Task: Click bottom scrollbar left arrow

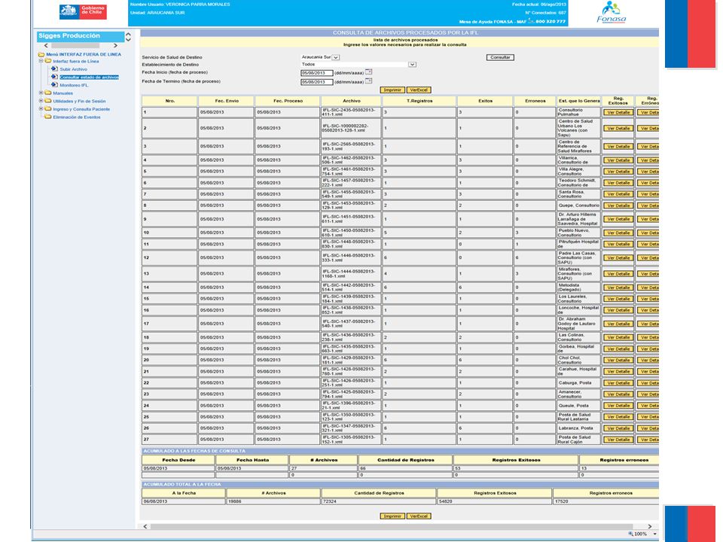Action: [x=145, y=526]
